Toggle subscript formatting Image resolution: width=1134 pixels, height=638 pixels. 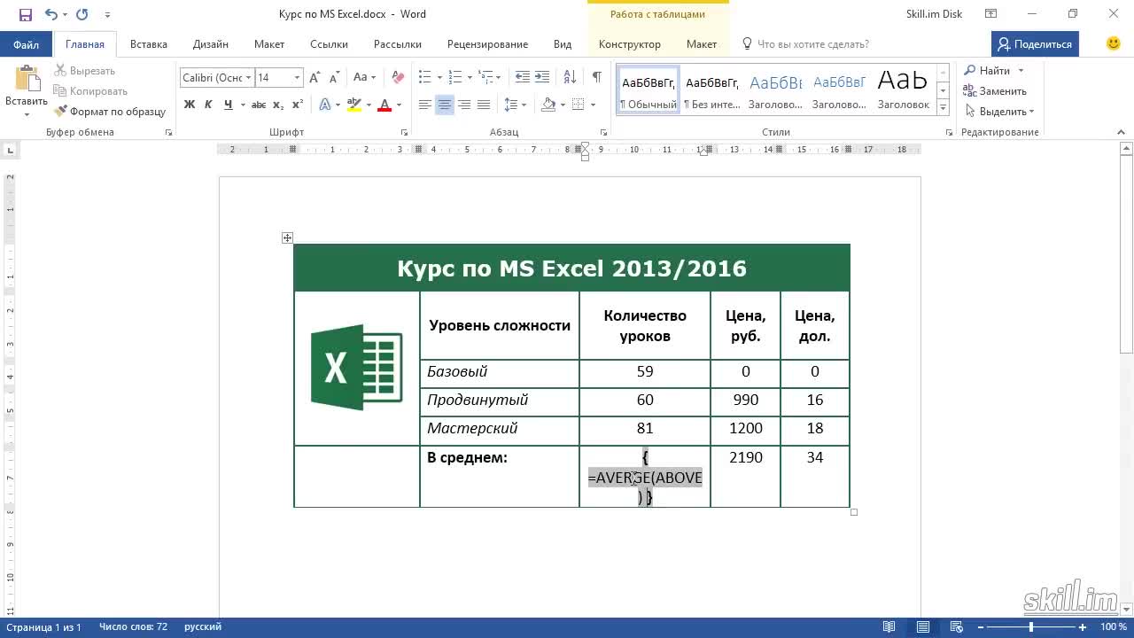(278, 105)
